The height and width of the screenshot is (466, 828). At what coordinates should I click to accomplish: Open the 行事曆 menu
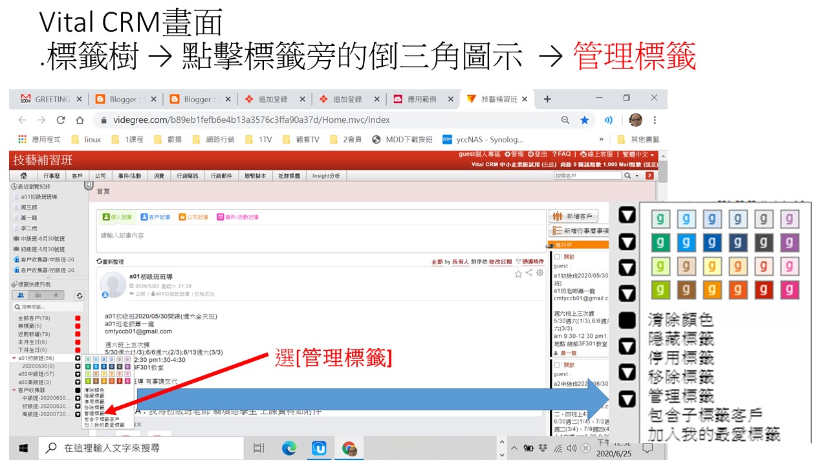coord(52,175)
